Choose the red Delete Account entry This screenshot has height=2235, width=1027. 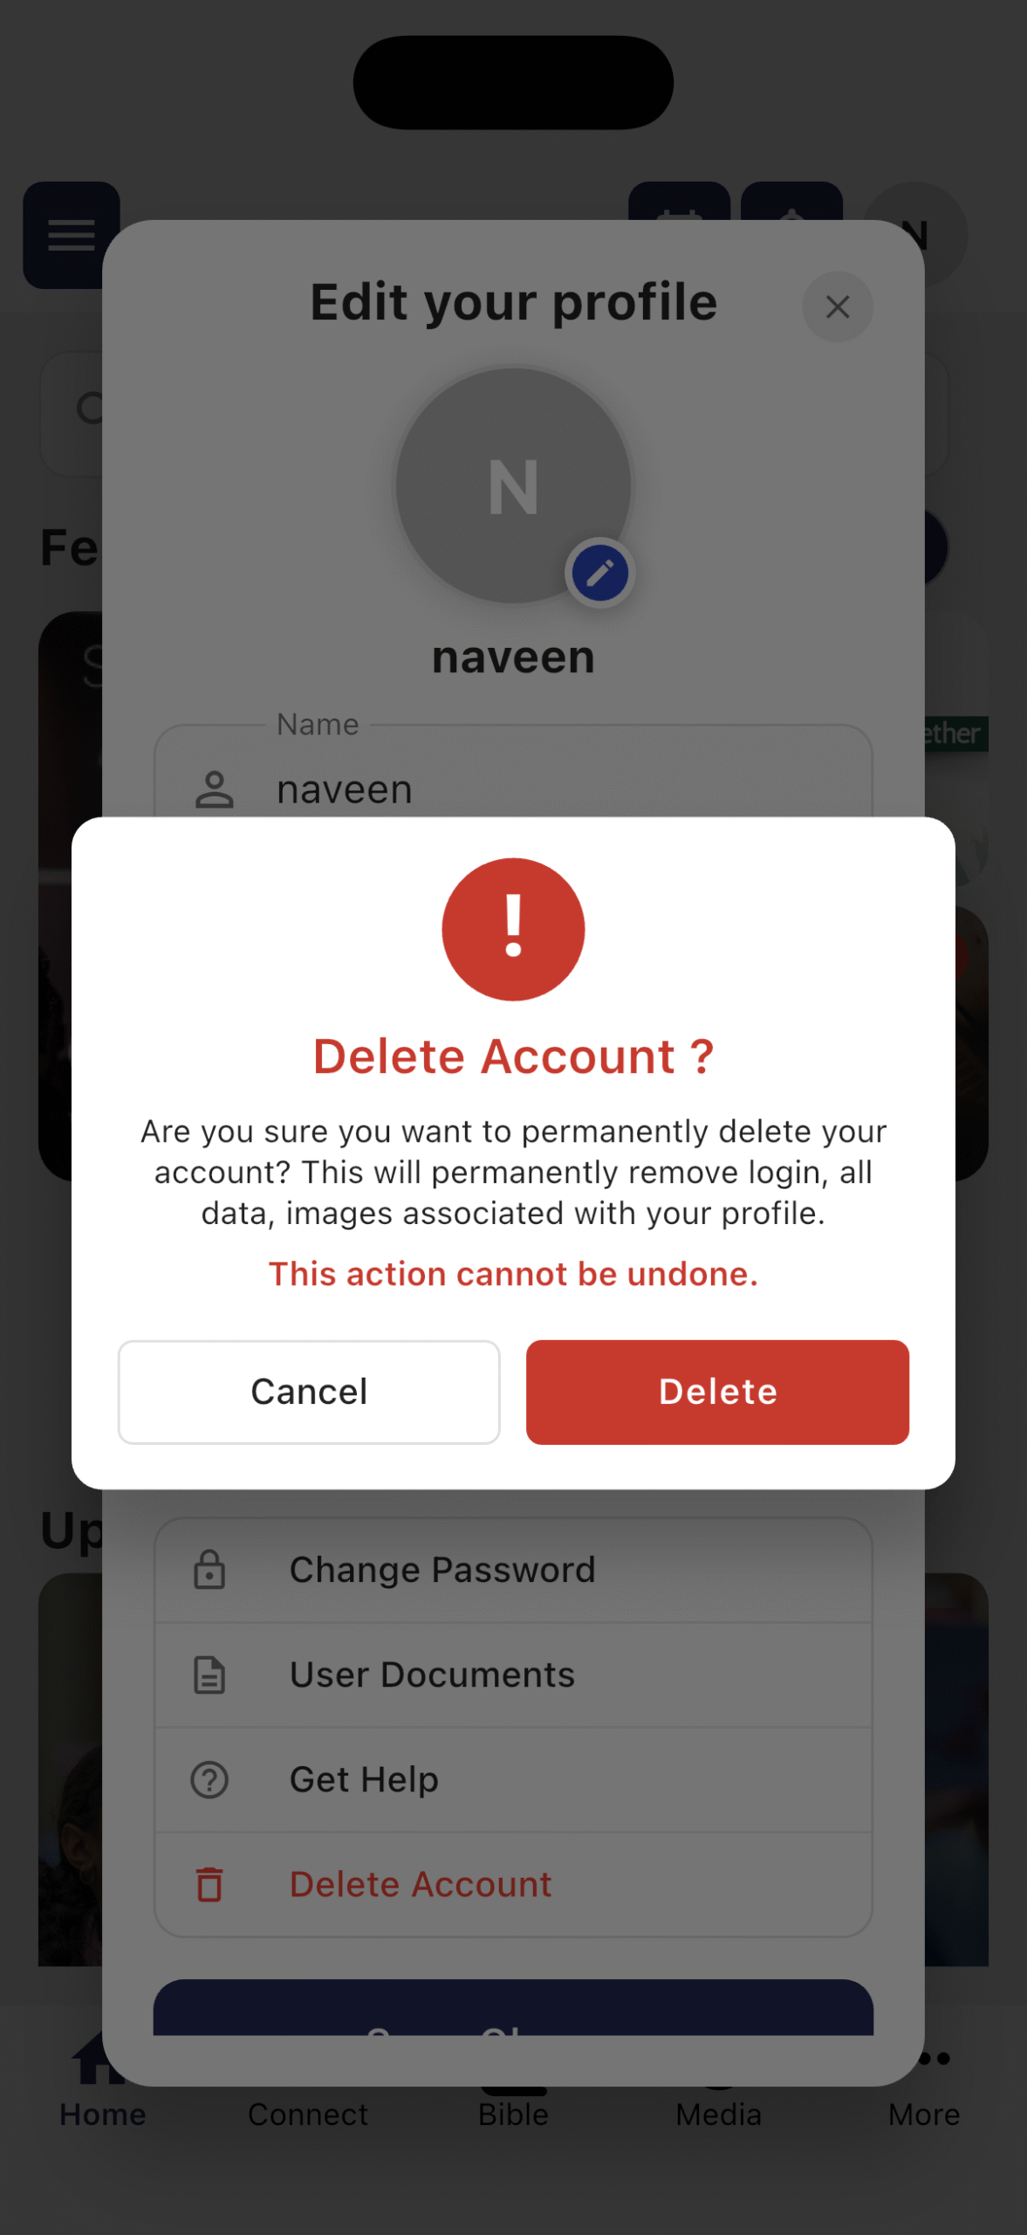[513, 1884]
